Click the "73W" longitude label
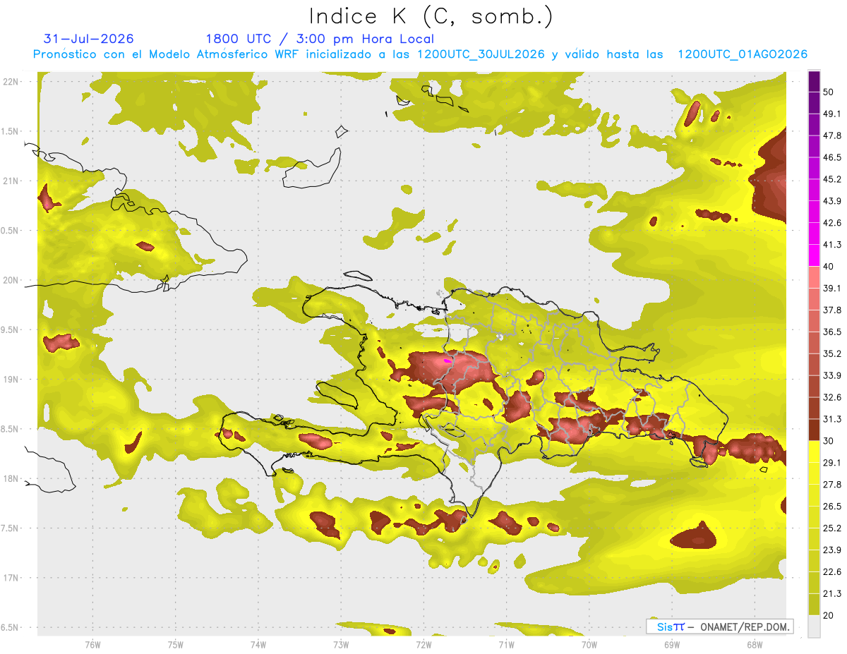This screenshot has width=847, height=654. pyautogui.click(x=341, y=644)
